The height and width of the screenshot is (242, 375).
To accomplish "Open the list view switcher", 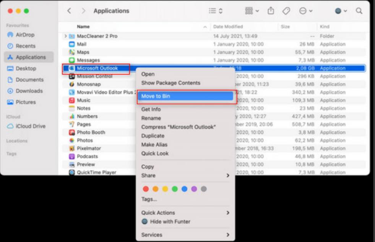I will click(216, 11).
